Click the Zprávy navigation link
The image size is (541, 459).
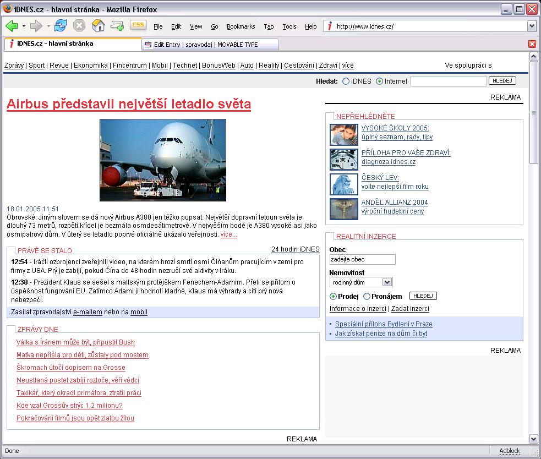14,65
